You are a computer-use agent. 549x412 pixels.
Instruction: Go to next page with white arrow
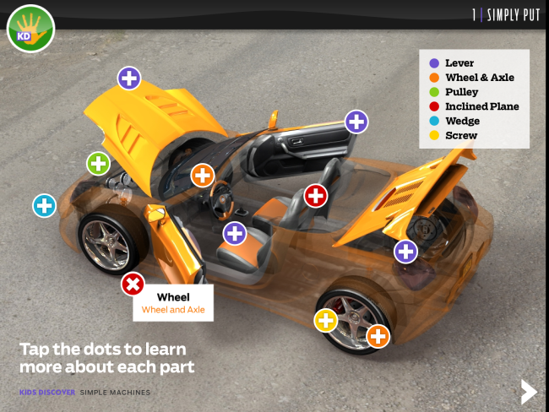pyautogui.click(x=529, y=392)
